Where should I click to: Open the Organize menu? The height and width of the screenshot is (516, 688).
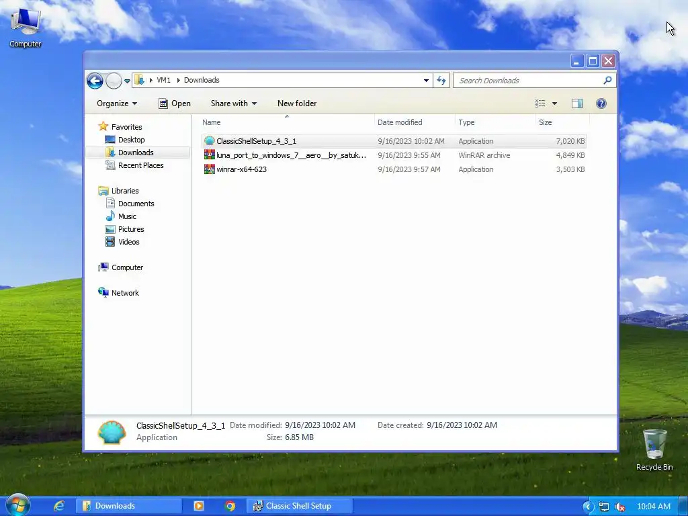tap(117, 103)
